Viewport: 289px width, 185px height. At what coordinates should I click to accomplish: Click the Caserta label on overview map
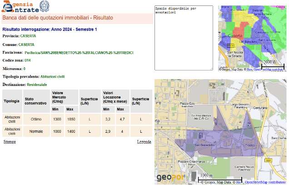234,35
